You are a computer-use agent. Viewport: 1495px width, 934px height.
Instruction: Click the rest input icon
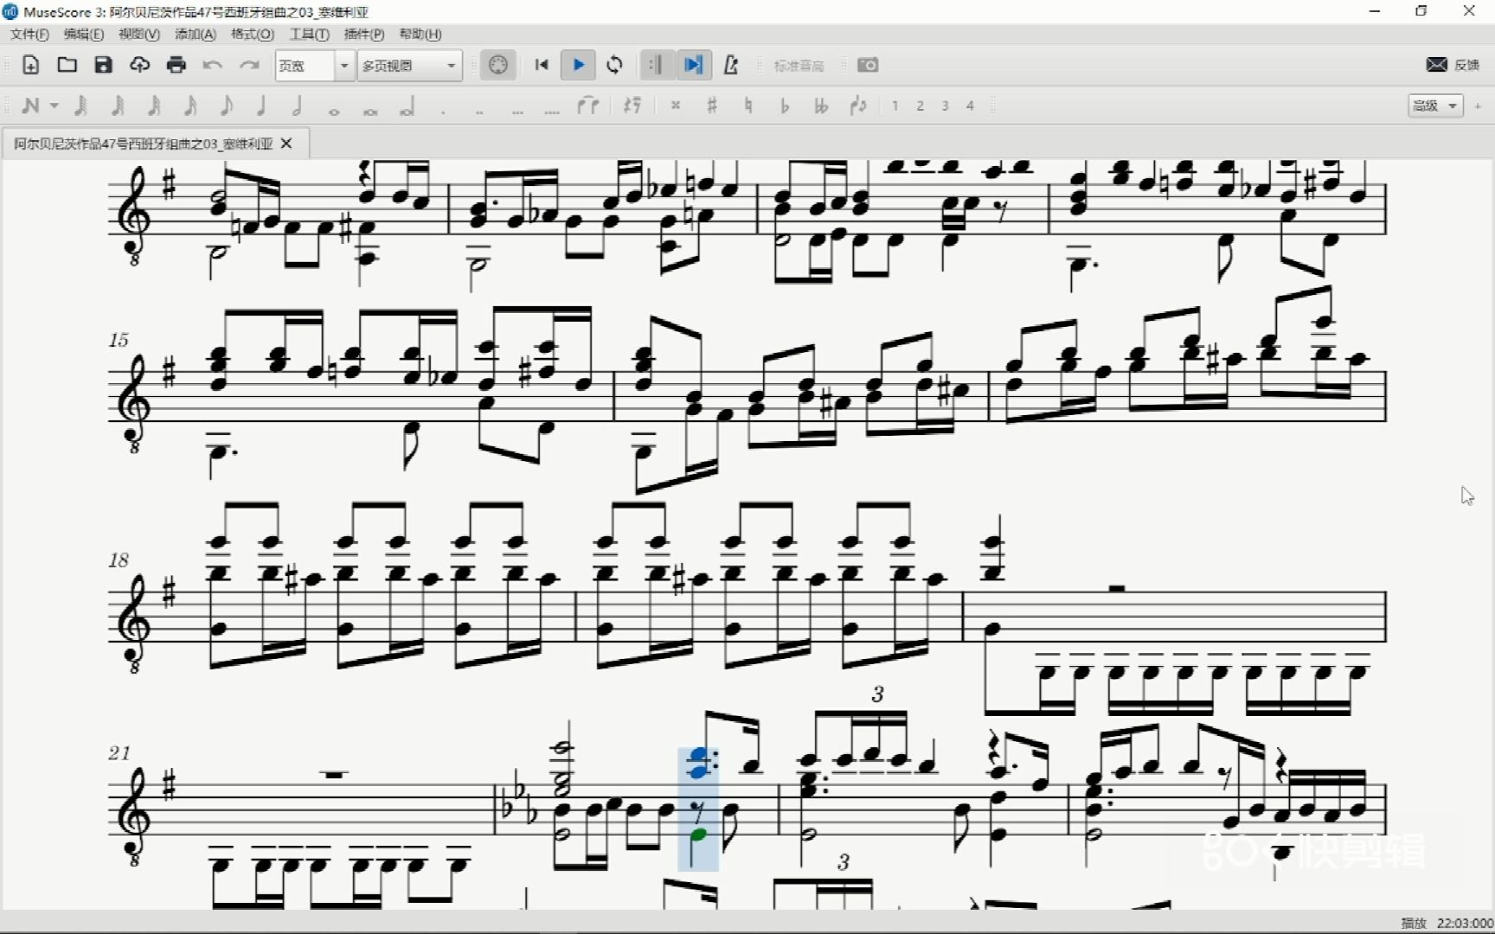[x=632, y=106]
